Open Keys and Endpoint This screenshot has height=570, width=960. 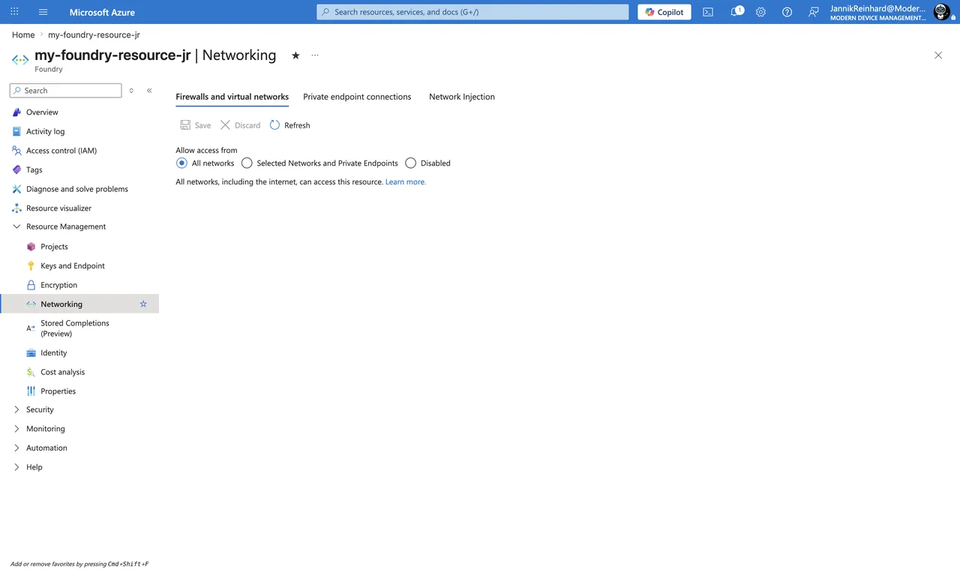[x=72, y=265]
